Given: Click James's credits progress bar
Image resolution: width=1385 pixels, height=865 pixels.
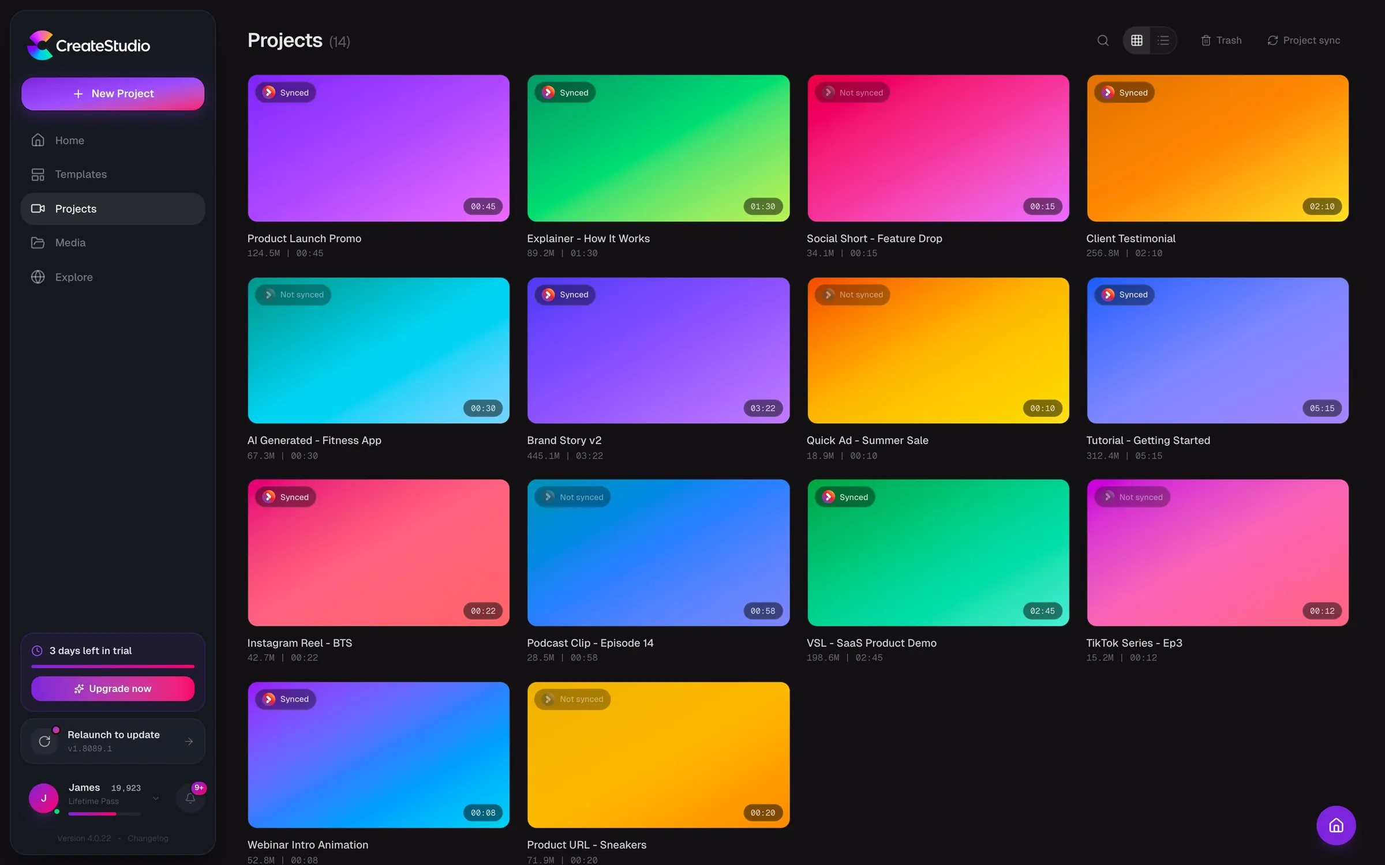Looking at the screenshot, I should click(104, 814).
